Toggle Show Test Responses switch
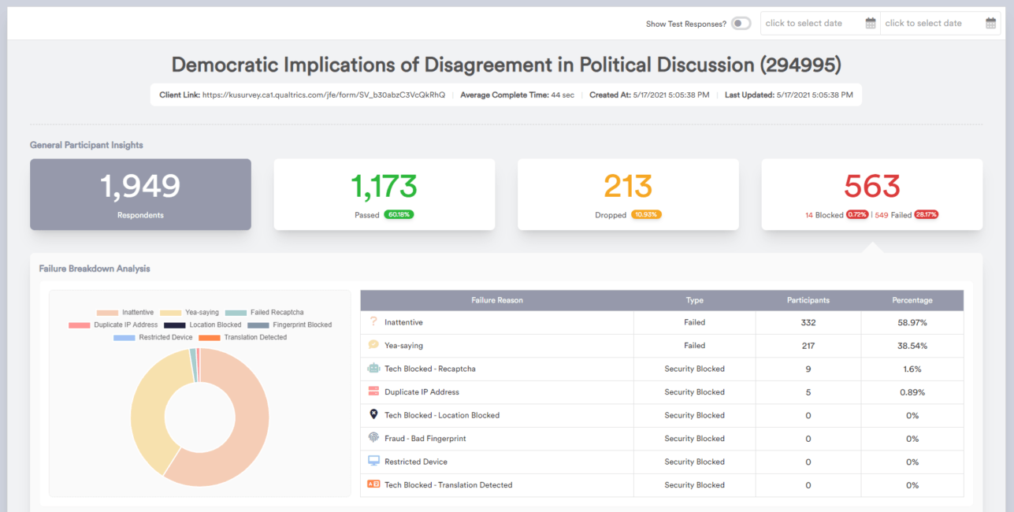The image size is (1014, 512). pos(741,24)
